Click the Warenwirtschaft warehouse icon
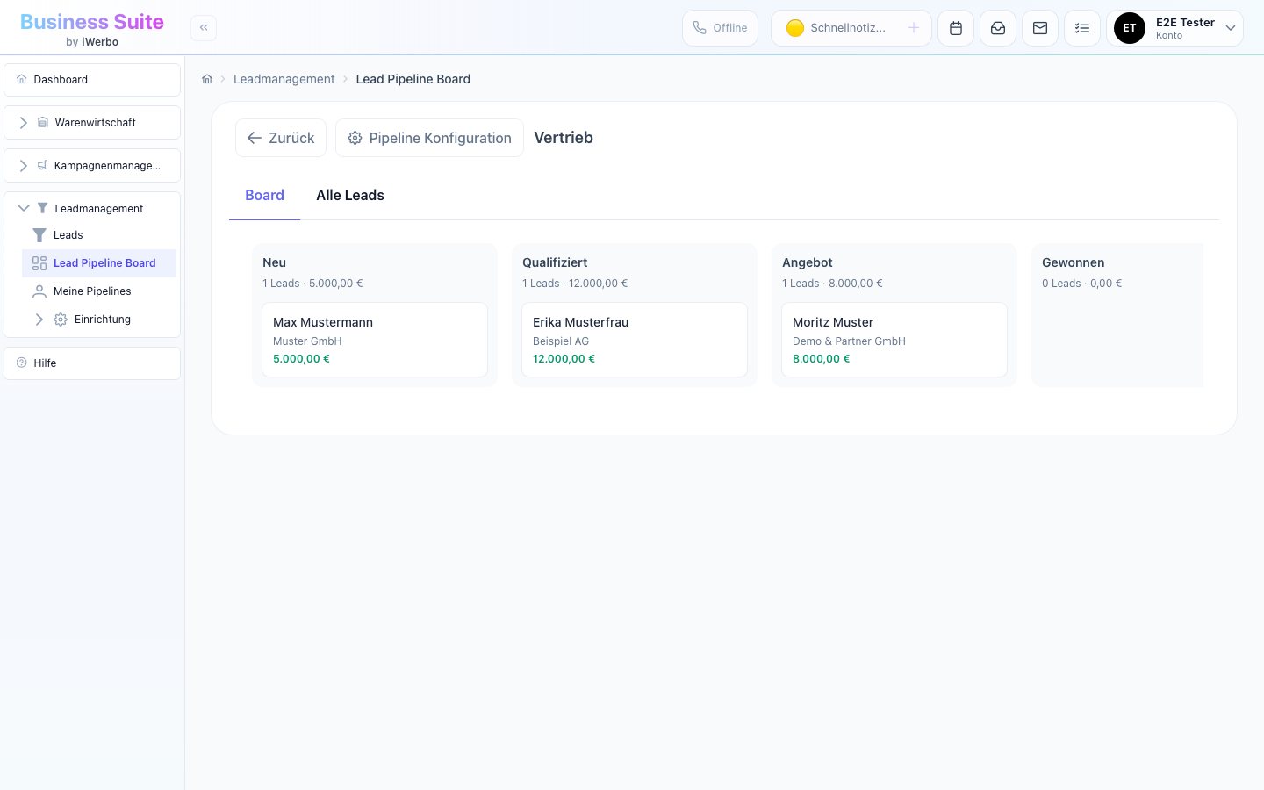Screen dimensions: 1264x790 pyautogui.click(x=43, y=123)
